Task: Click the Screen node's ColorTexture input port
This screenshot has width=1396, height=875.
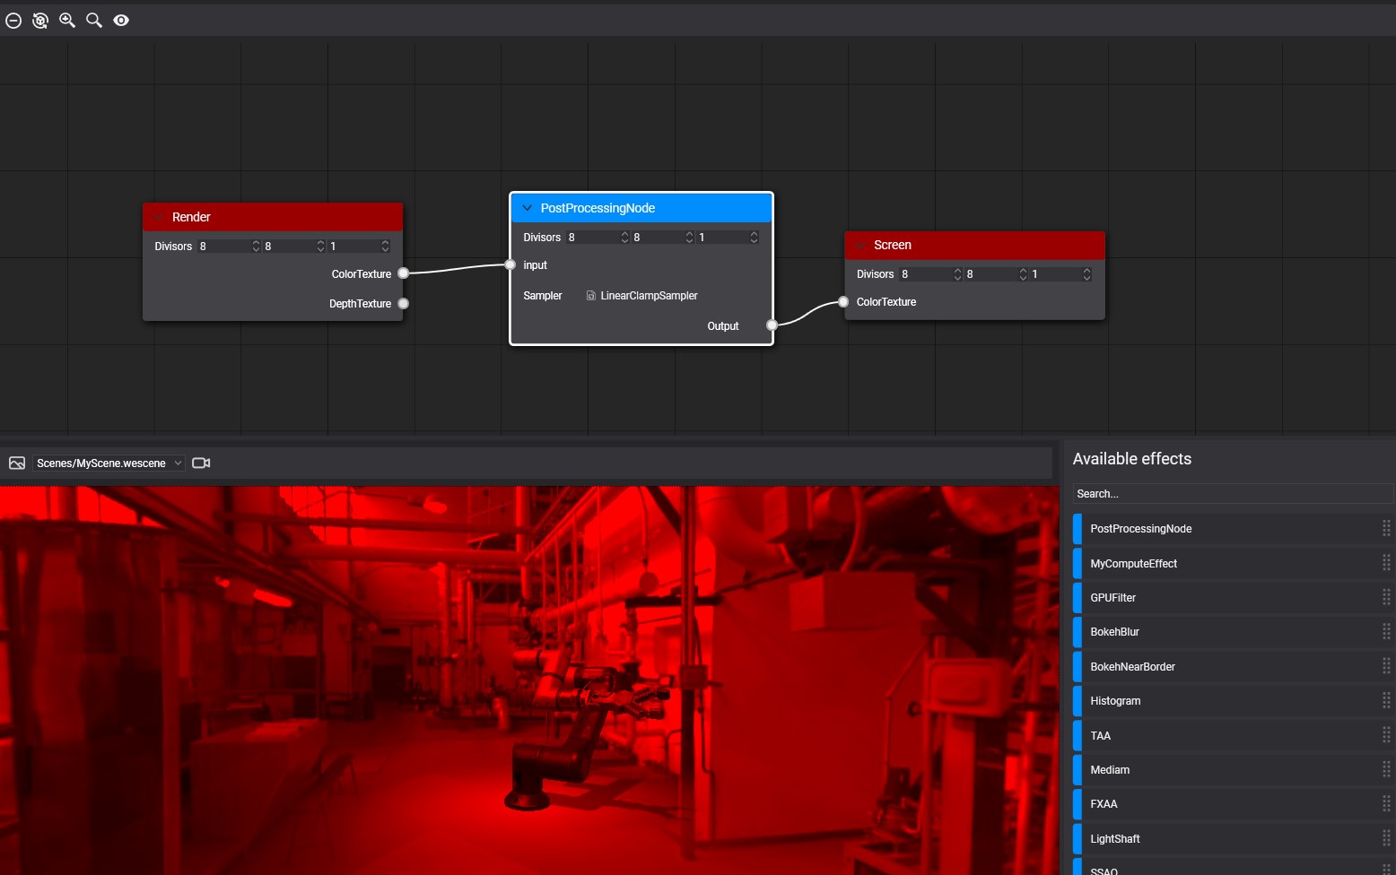Action: 843,302
